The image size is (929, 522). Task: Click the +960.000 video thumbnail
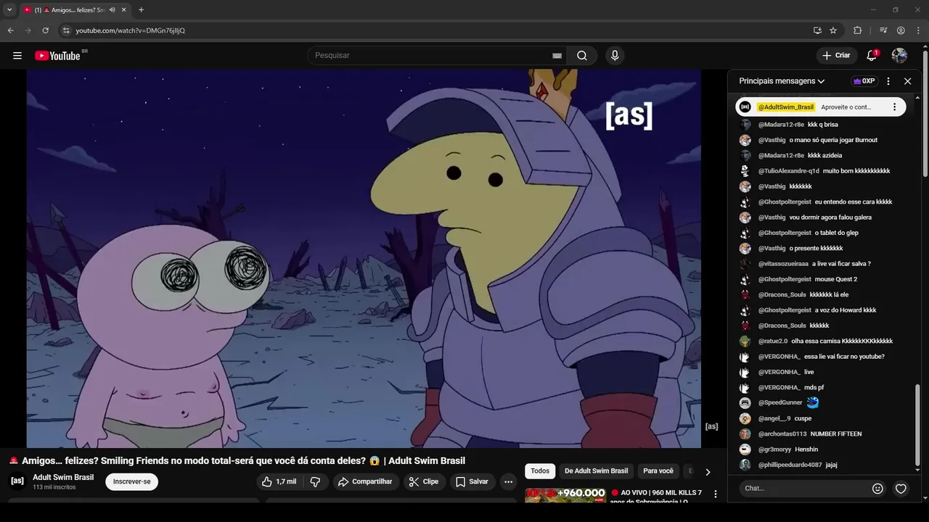tap(565, 495)
